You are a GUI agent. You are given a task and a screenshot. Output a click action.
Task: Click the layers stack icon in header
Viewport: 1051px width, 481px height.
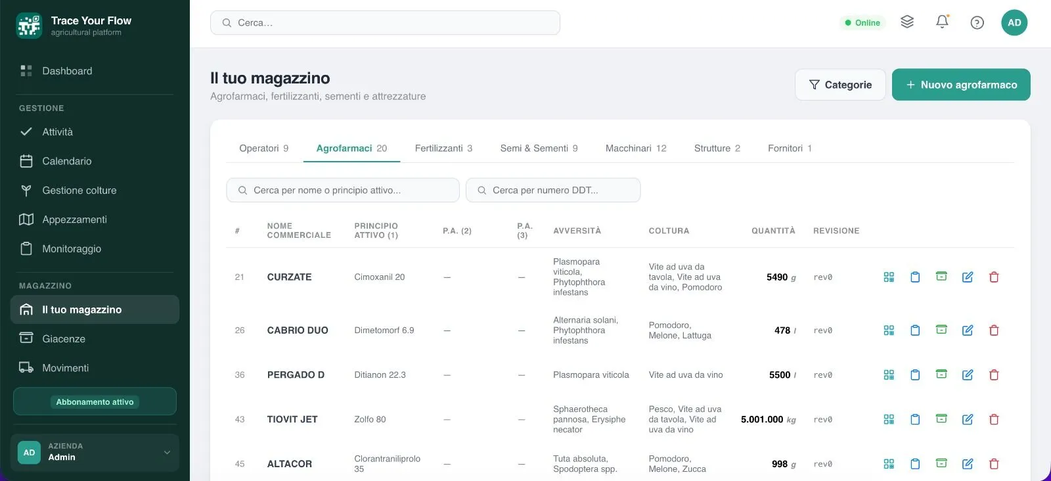point(907,22)
